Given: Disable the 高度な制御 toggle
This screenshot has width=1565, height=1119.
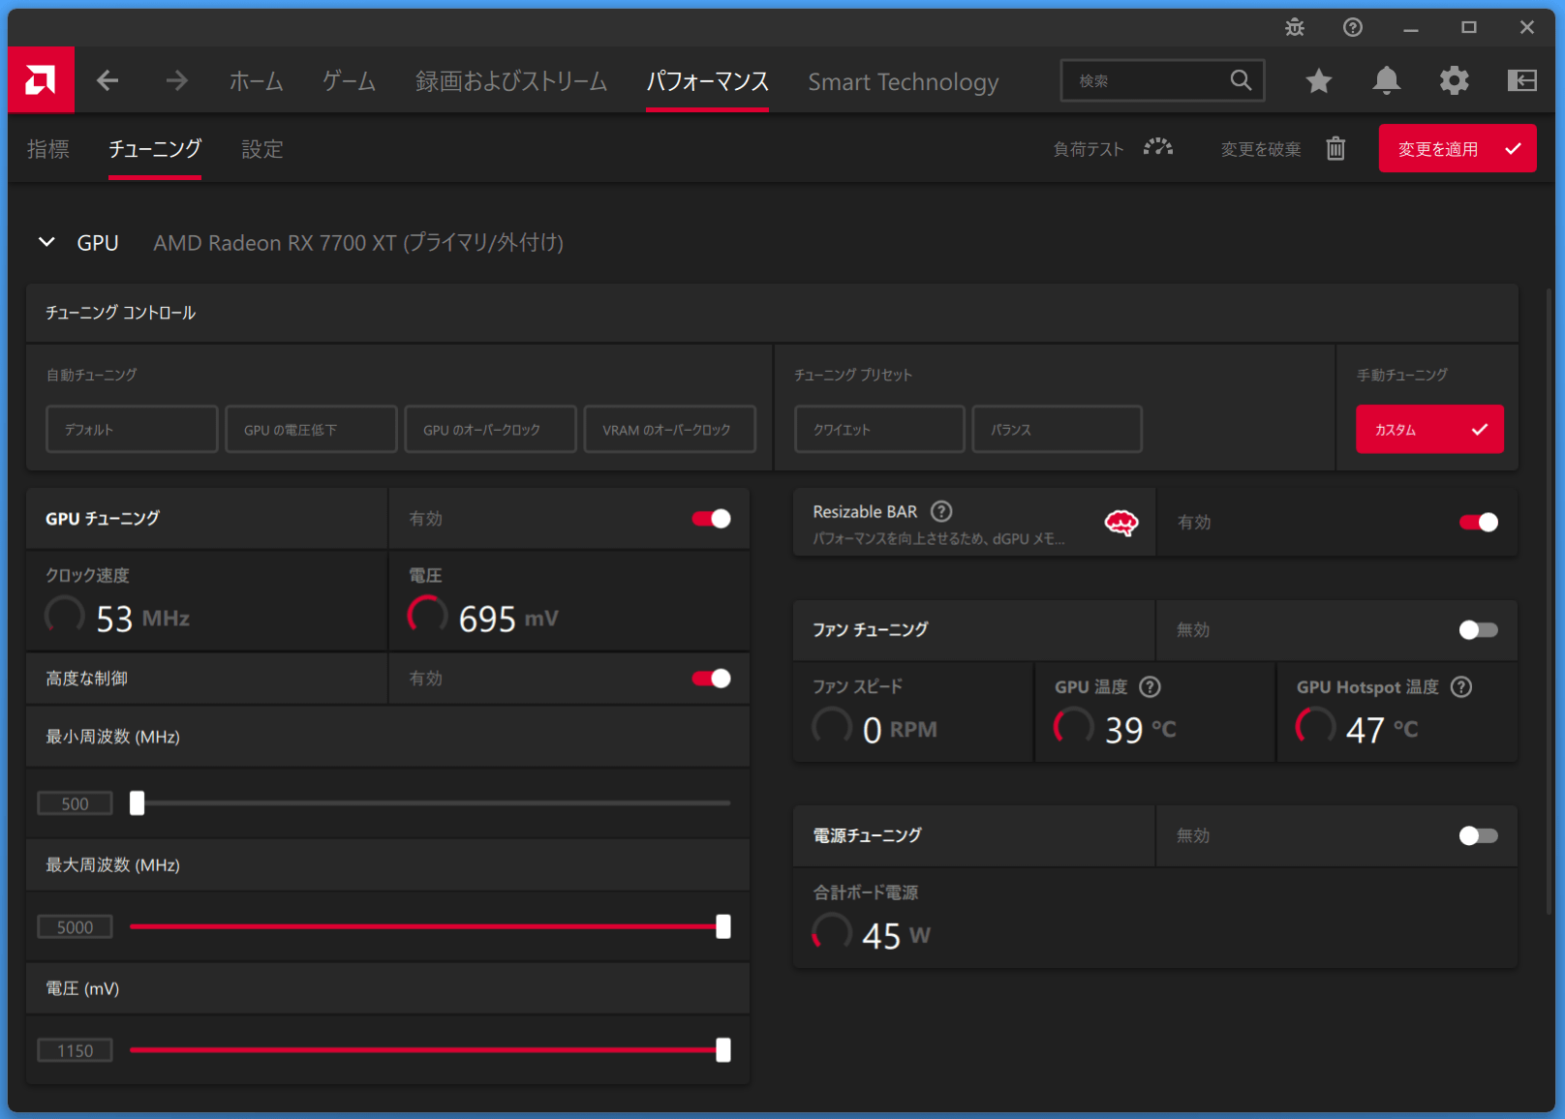Looking at the screenshot, I should tap(711, 679).
